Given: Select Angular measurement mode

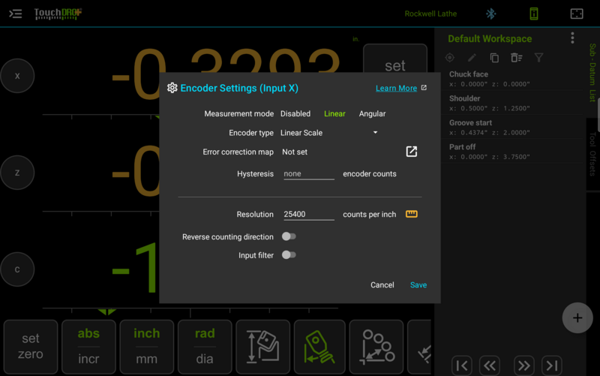Looking at the screenshot, I should click(372, 114).
